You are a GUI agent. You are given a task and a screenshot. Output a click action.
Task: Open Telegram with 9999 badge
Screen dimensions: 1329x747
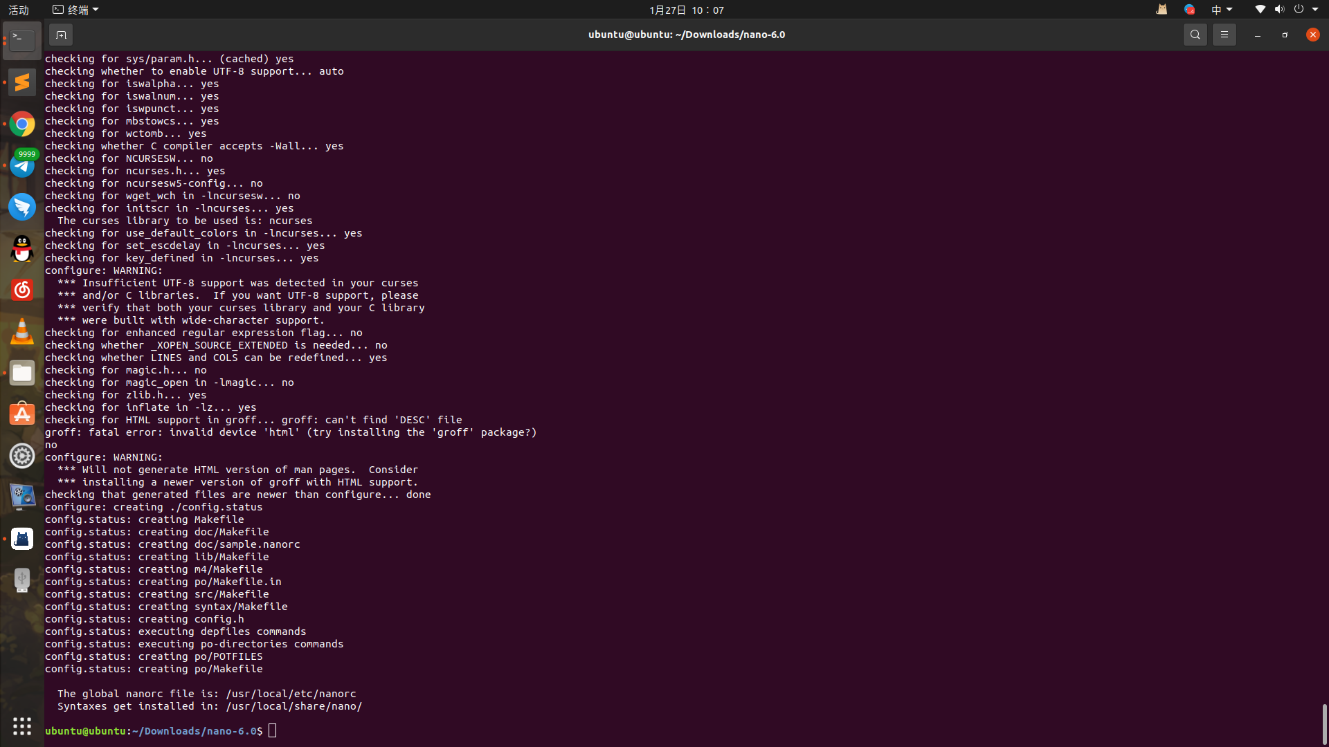22,166
